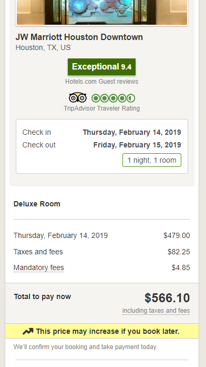Viewport: 206px width, 367px height.
Task: Click the Exceptional 9.4 rating badge
Action: click(101, 67)
